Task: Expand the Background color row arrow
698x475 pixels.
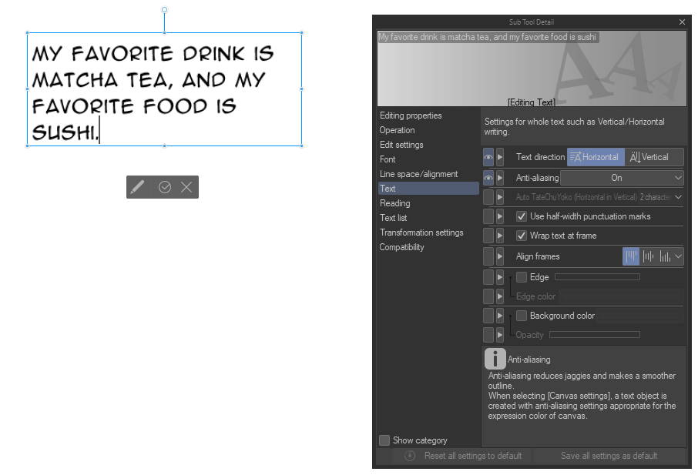Action: [500, 316]
